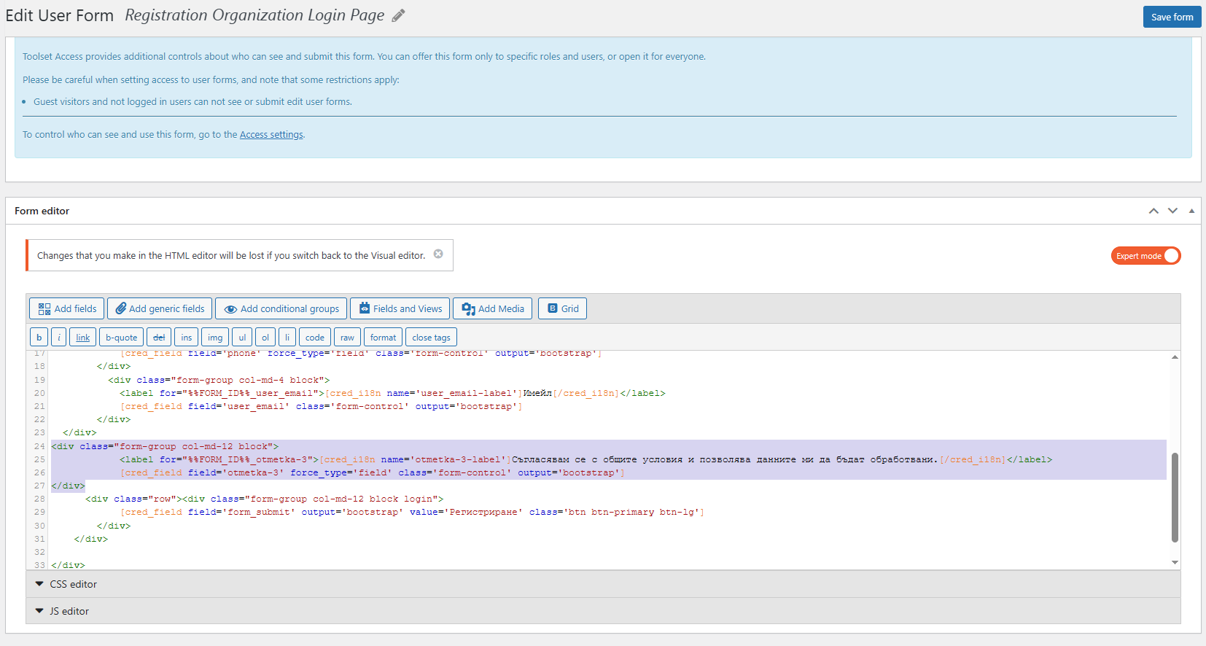Click the format quicktag button
Viewport: 1206px width, 646px height.
tap(383, 337)
